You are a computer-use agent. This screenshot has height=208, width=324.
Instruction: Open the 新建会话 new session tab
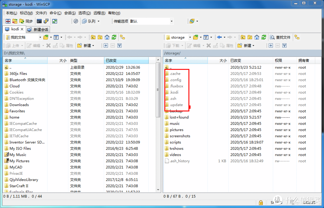[x=38, y=29]
